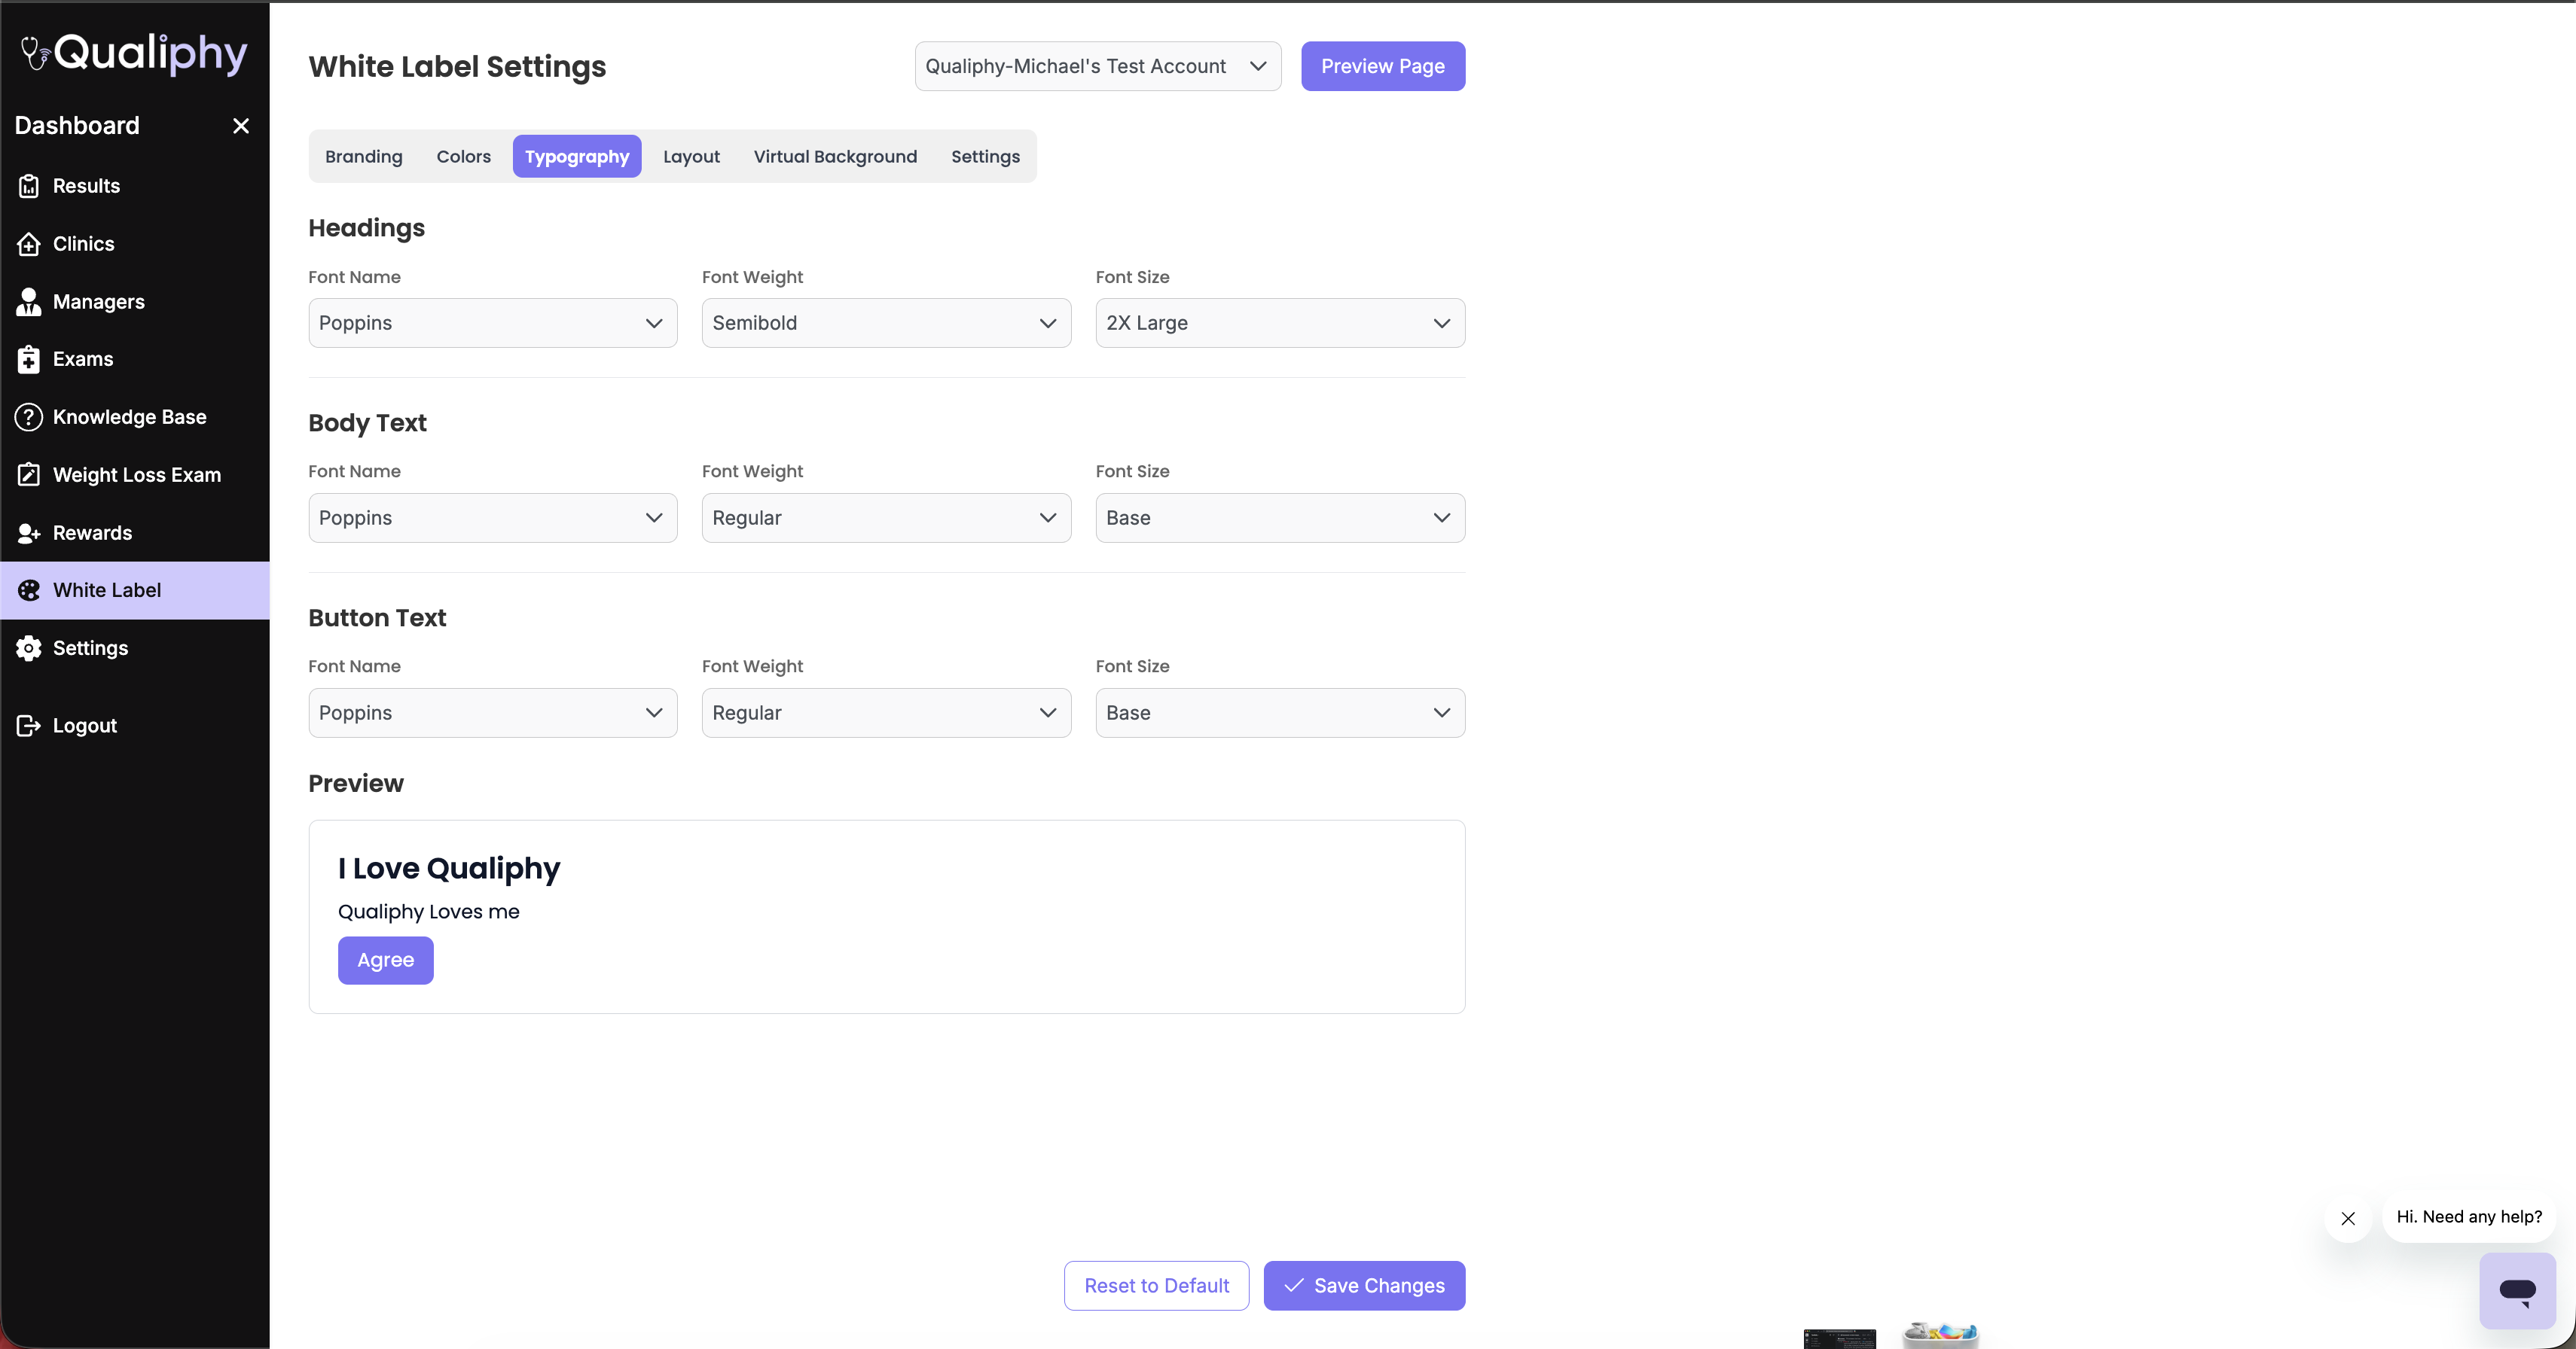The image size is (2576, 1349).
Task: Click the Rewards add-user icon
Action: pos(29,534)
